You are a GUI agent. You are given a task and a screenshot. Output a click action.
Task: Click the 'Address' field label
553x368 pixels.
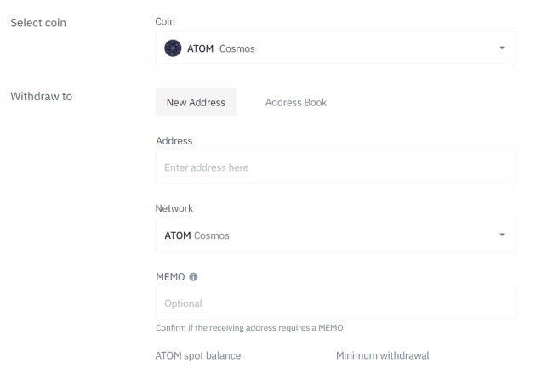174,140
